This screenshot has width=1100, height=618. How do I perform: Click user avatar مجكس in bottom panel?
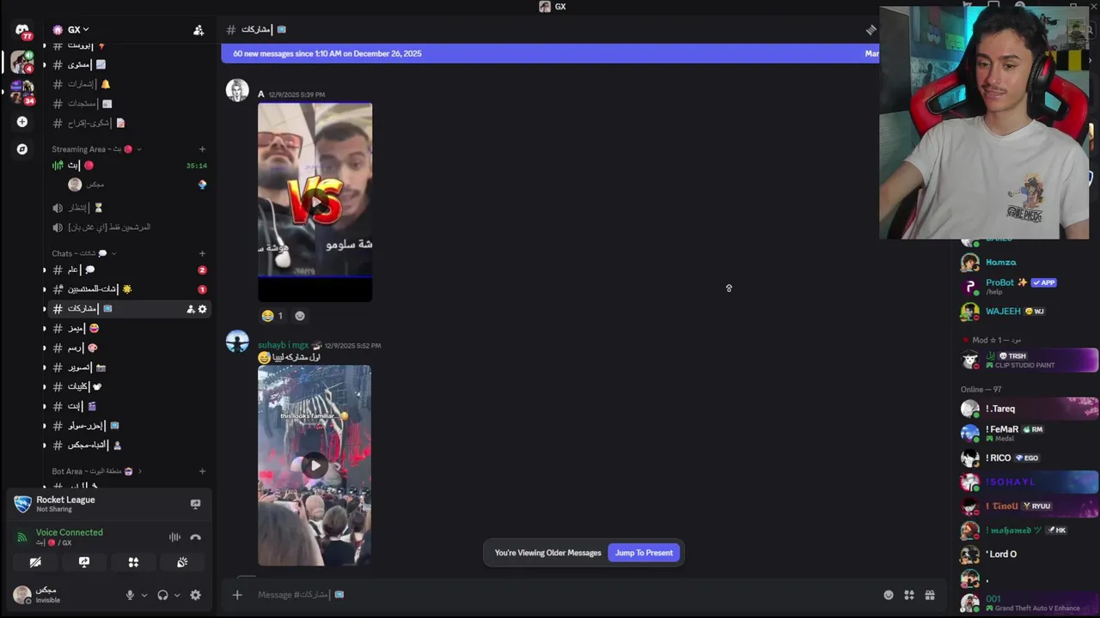click(22, 595)
